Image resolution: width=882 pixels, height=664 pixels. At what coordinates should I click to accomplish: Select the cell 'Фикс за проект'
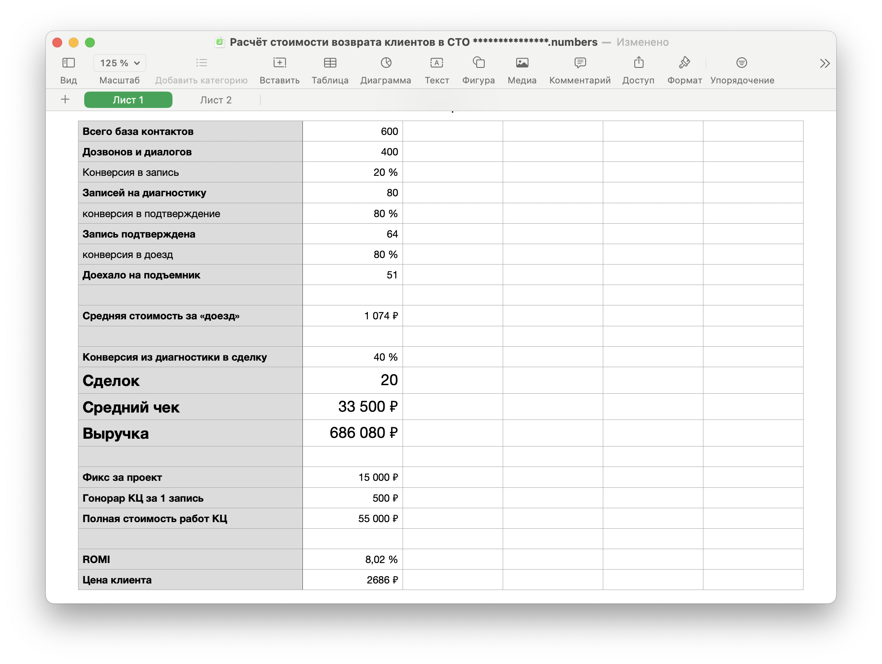pyautogui.click(x=190, y=477)
